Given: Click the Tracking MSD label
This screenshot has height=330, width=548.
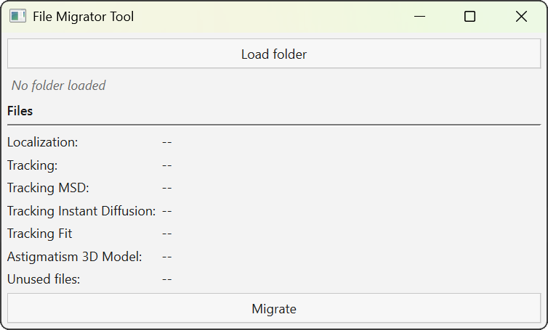Looking at the screenshot, I should pyautogui.click(x=48, y=188).
